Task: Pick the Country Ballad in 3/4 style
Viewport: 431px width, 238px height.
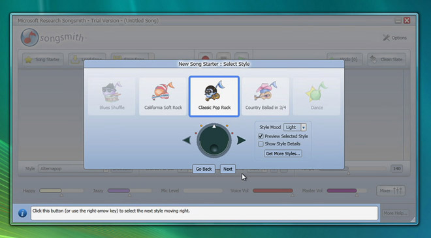Action: 266,97
